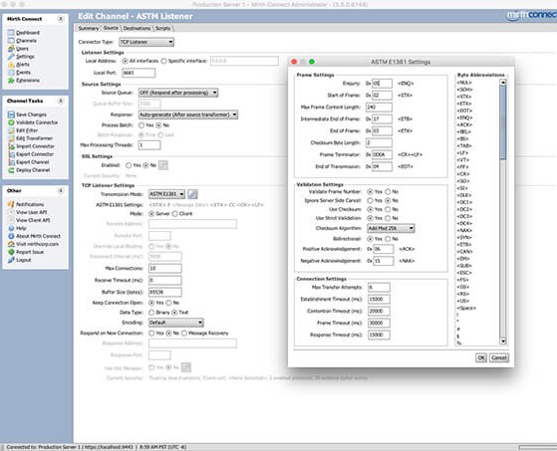Set Ignore Server Side Cancel to Yes
Viewport: 557px width, 451px height.
[370, 201]
